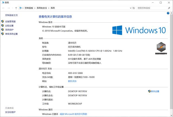Click the 查看有关计算机的基本信息 heading

55,17
